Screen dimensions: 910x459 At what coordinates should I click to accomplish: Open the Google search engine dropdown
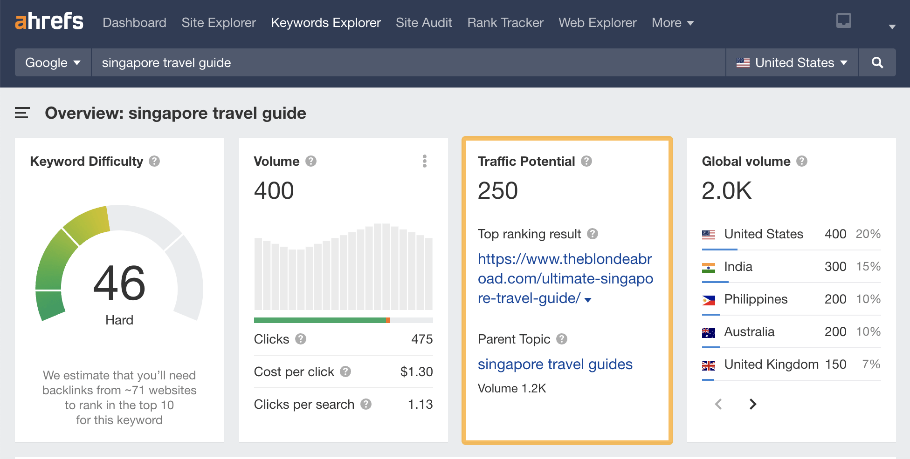pos(52,62)
